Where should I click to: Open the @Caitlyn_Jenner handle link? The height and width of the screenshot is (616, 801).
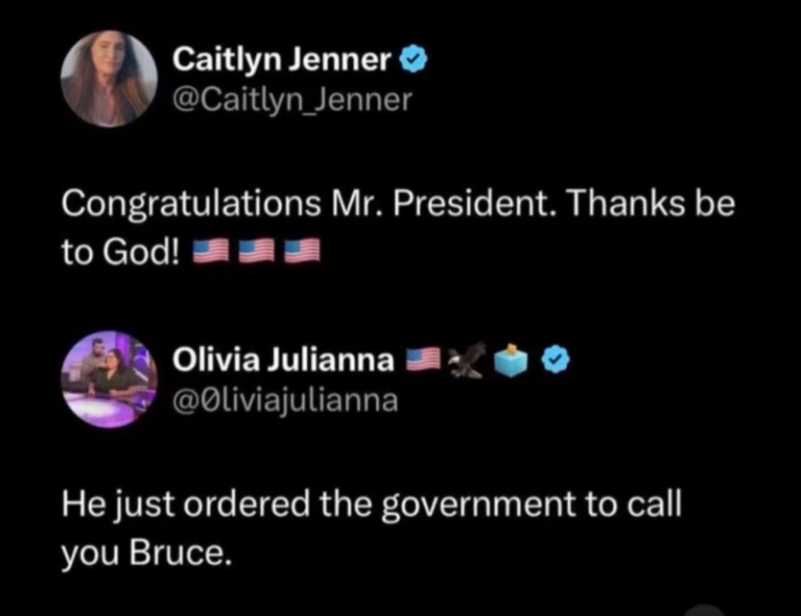coord(292,100)
